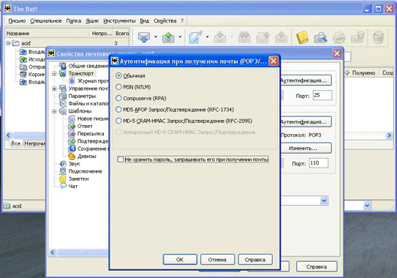The height and width of the screenshot is (278, 397).
Task: Select Общие сведения in properties tree
Action: 88,66
